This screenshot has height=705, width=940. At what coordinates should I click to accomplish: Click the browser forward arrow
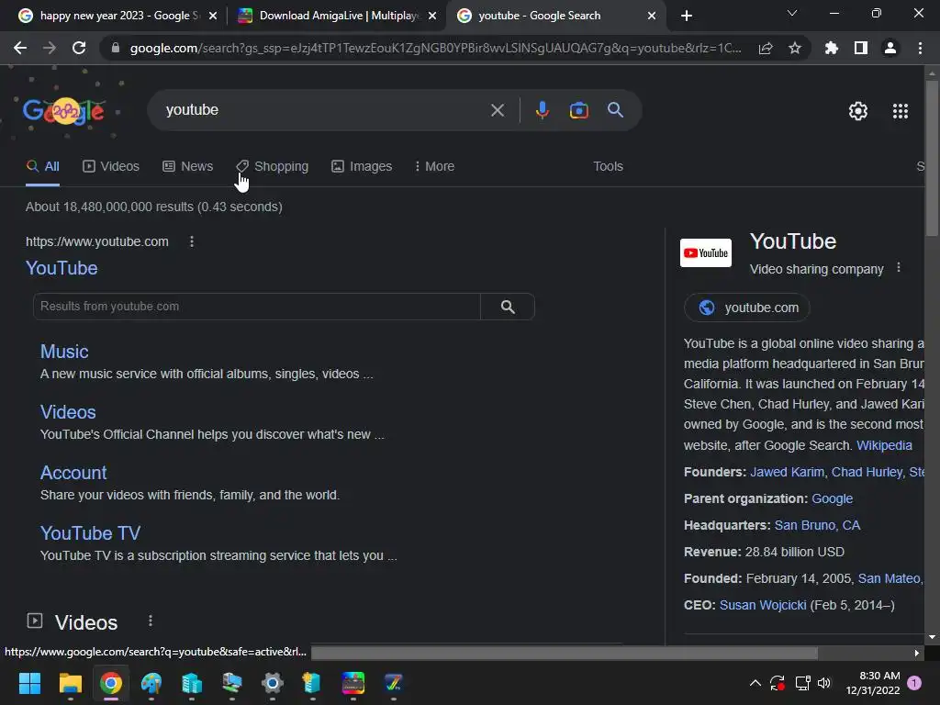pyautogui.click(x=50, y=48)
